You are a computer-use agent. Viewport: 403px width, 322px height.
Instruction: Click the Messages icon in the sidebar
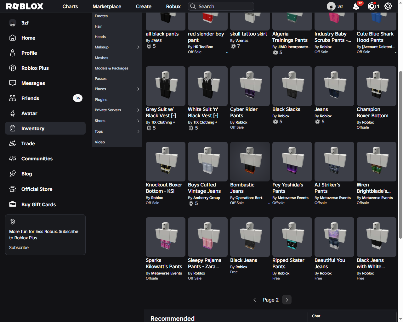click(x=13, y=83)
